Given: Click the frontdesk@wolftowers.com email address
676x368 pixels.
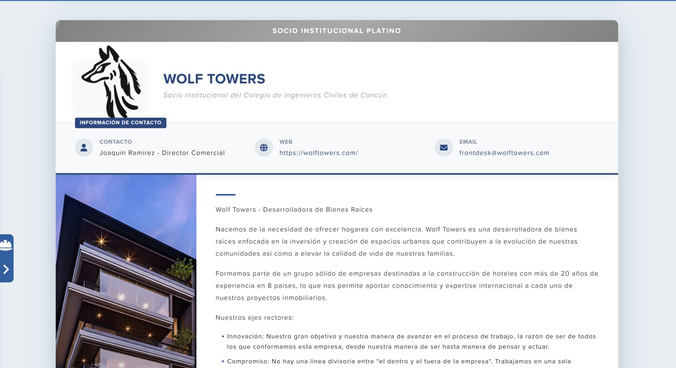Looking at the screenshot, I should pos(504,152).
